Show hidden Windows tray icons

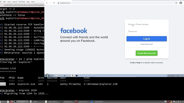(170, 76)
